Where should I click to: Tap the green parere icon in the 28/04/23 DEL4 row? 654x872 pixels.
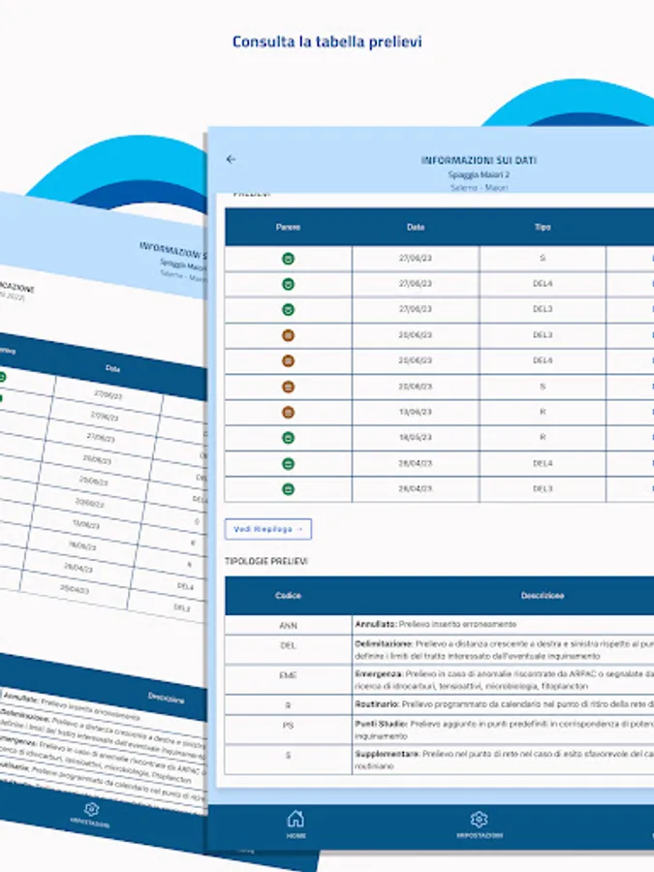(288, 463)
